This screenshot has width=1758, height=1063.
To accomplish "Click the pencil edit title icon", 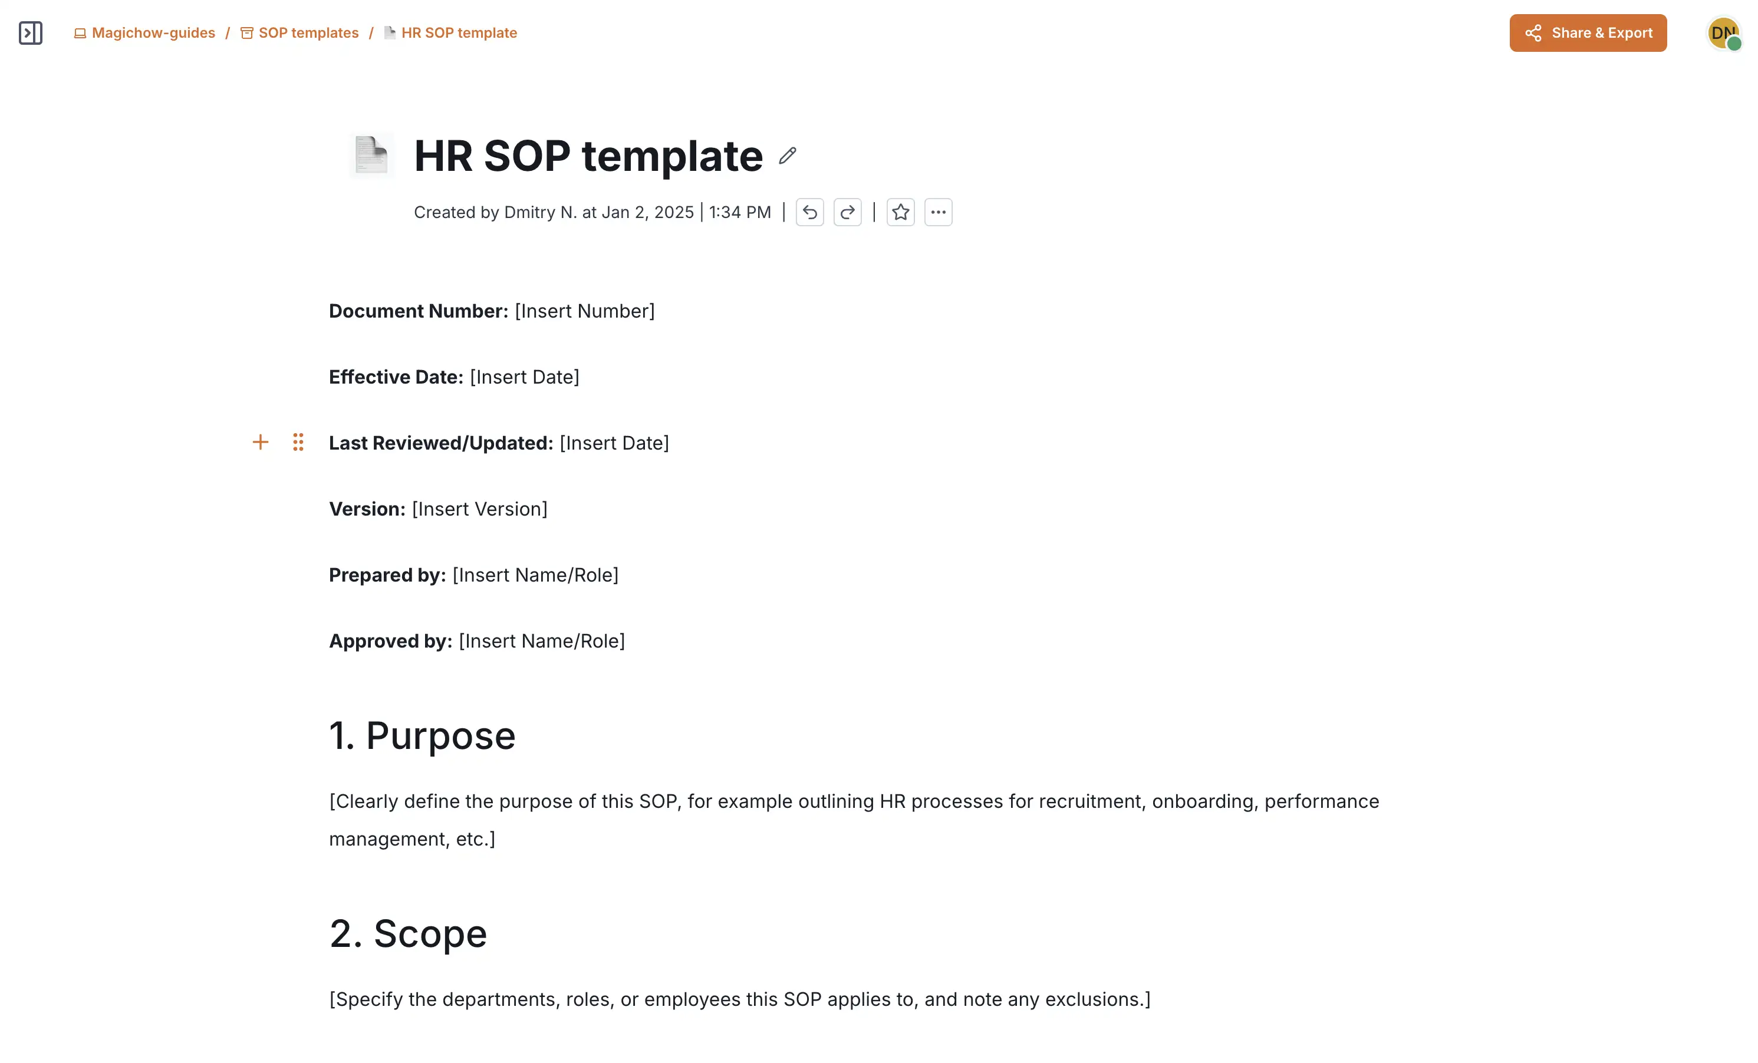I will [787, 156].
